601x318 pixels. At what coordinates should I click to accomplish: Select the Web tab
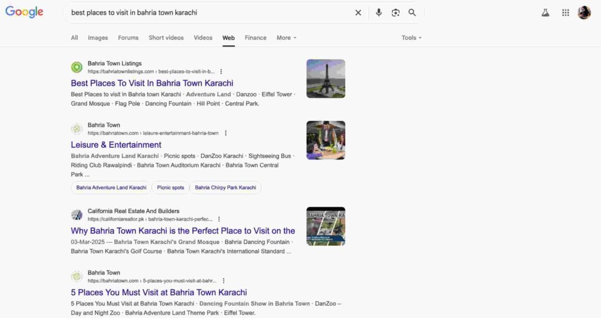[228, 38]
